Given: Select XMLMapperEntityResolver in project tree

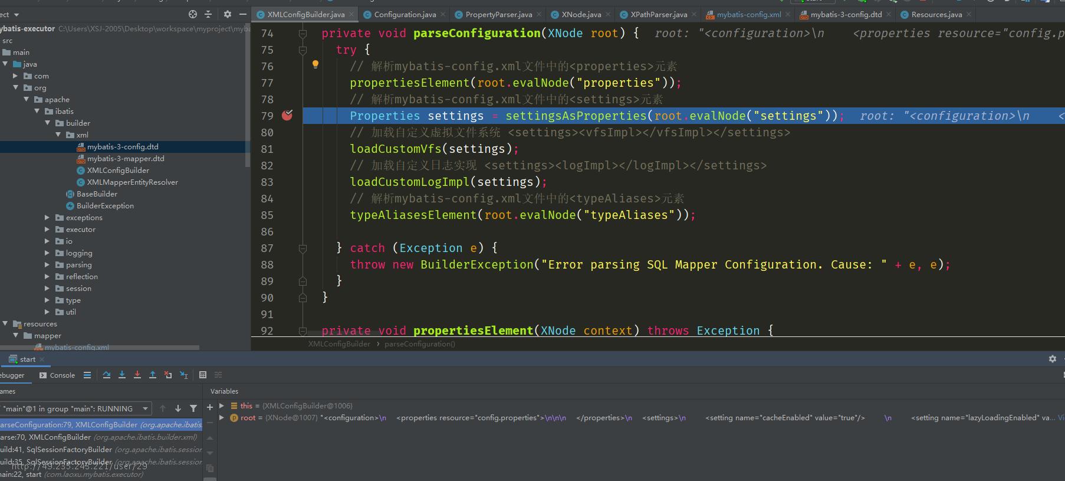Looking at the screenshot, I should coord(132,182).
